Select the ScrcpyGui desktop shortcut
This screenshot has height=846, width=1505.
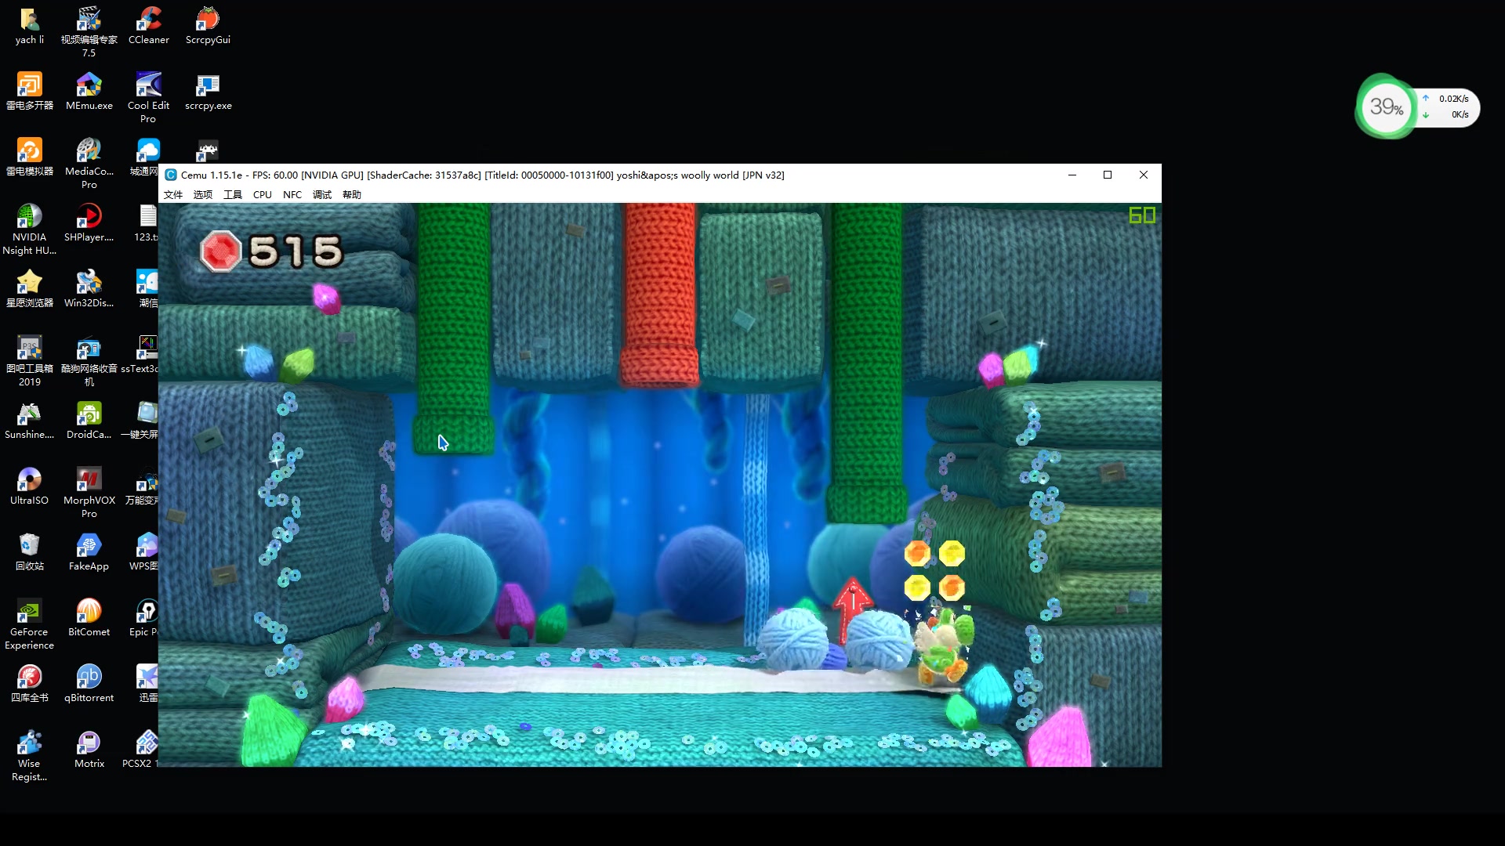(x=208, y=19)
